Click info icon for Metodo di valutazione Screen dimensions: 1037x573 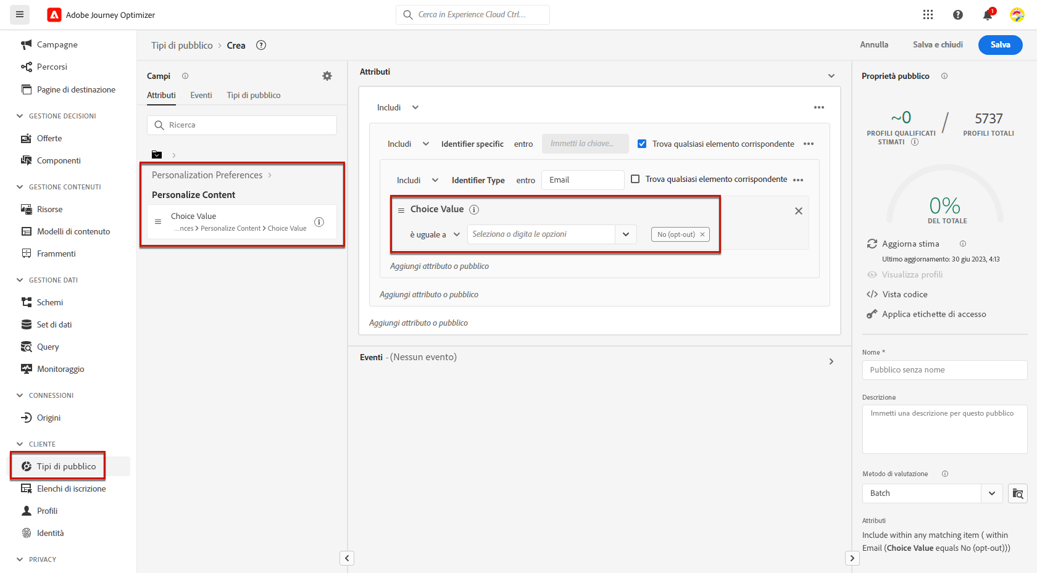[945, 474]
